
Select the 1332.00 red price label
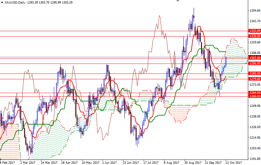tap(255, 31)
